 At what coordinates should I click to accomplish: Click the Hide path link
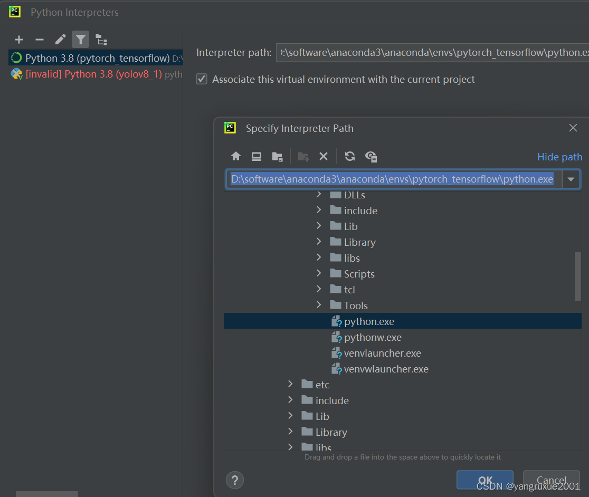click(559, 157)
